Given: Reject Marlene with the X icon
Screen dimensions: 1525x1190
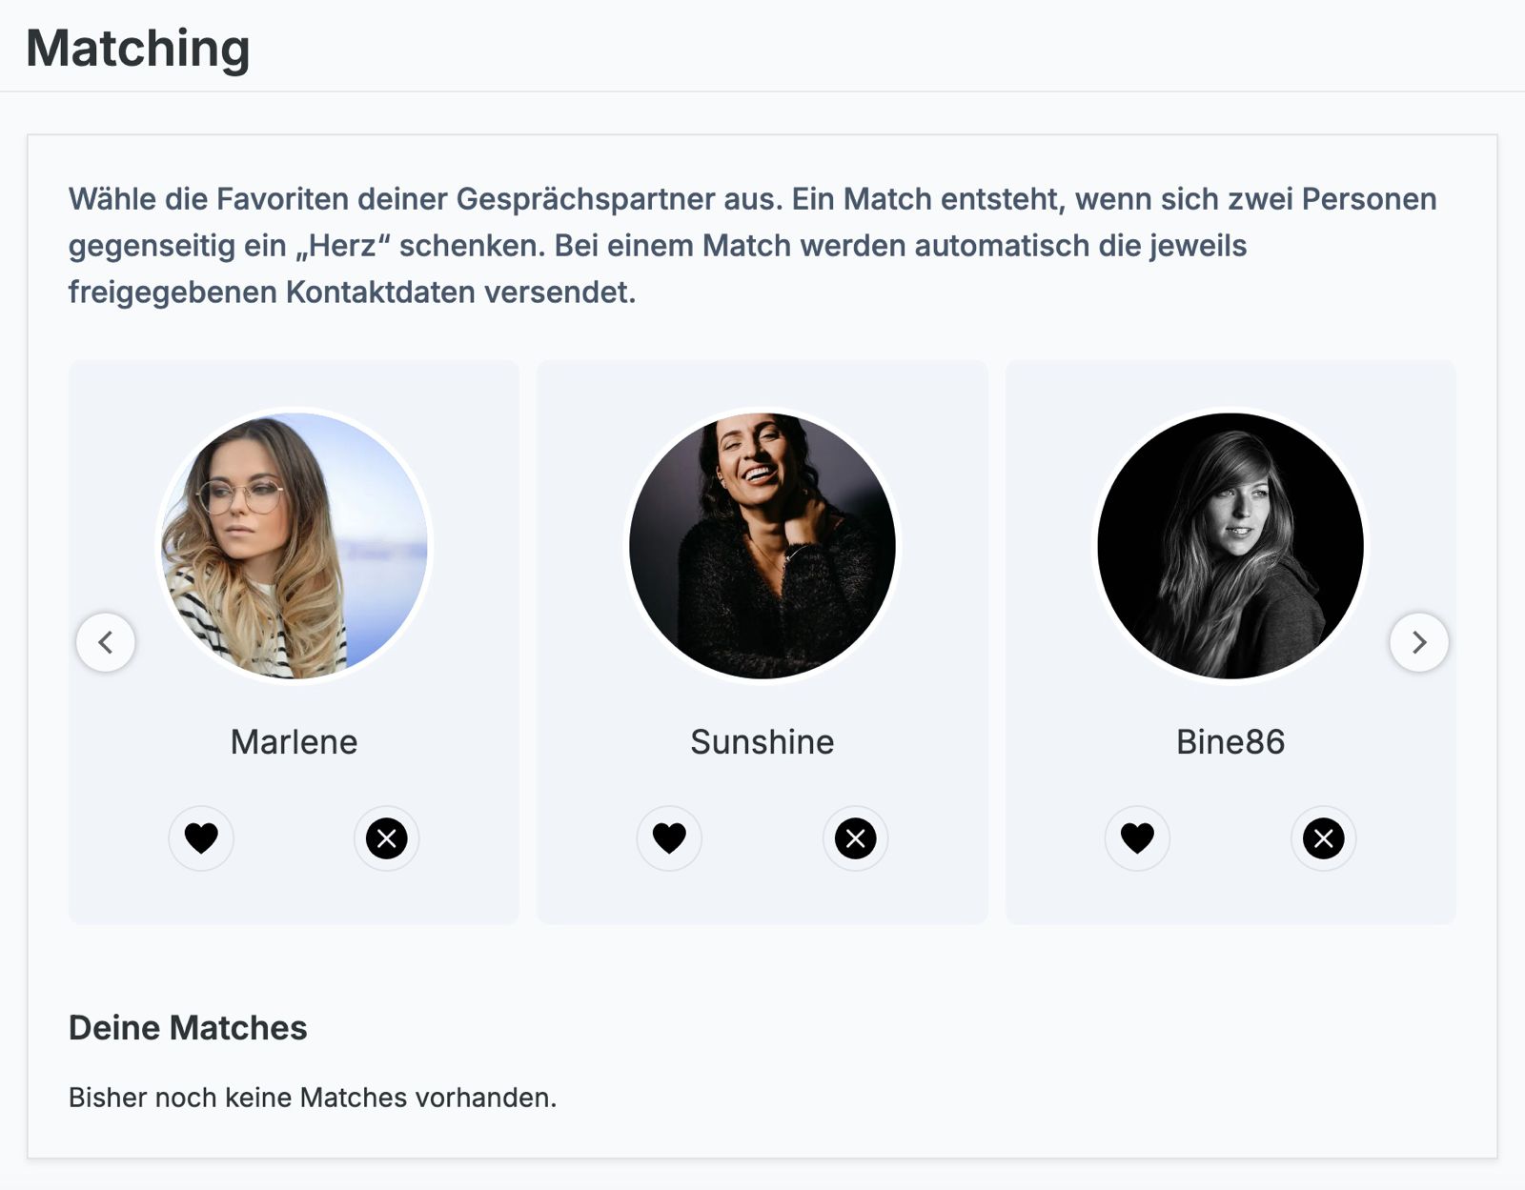Looking at the screenshot, I should click(386, 838).
